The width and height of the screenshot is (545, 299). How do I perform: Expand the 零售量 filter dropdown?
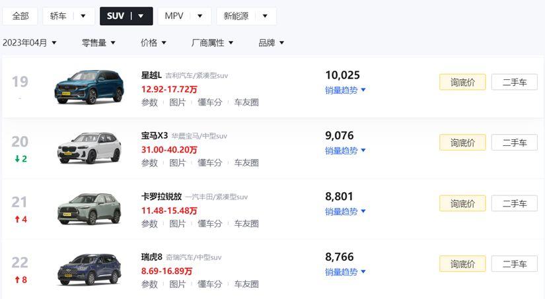(x=98, y=43)
